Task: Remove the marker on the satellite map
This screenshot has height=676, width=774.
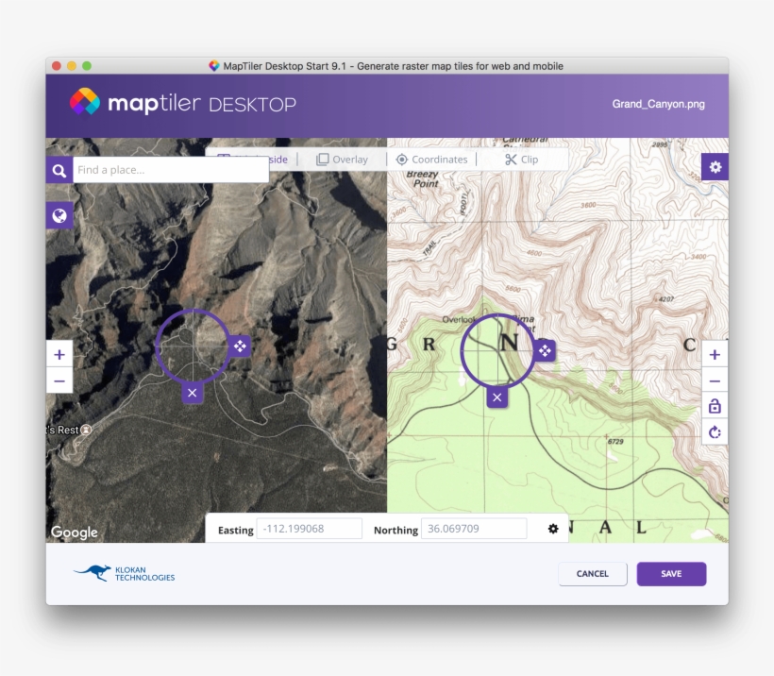Action: 192,392
